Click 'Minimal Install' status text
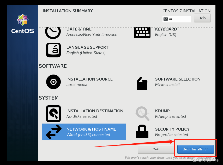The height and width of the screenshot is (165, 223). coord(167,85)
